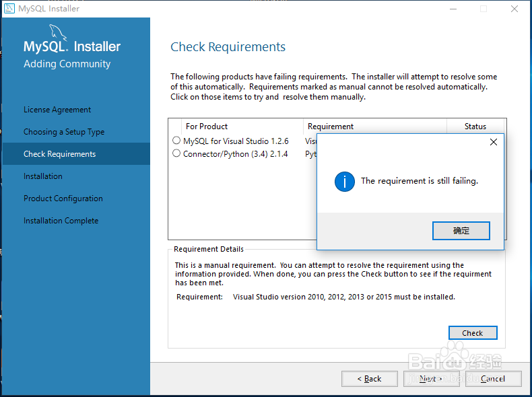Open the Installation sidebar step
Viewport: 532px width, 397px height.
click(x=42, y=176)
